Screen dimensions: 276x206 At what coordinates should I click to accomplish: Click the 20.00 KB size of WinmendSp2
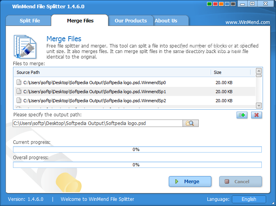click(224, 101)
